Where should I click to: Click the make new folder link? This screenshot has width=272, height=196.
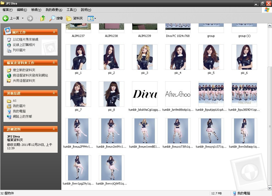[24, 70]
